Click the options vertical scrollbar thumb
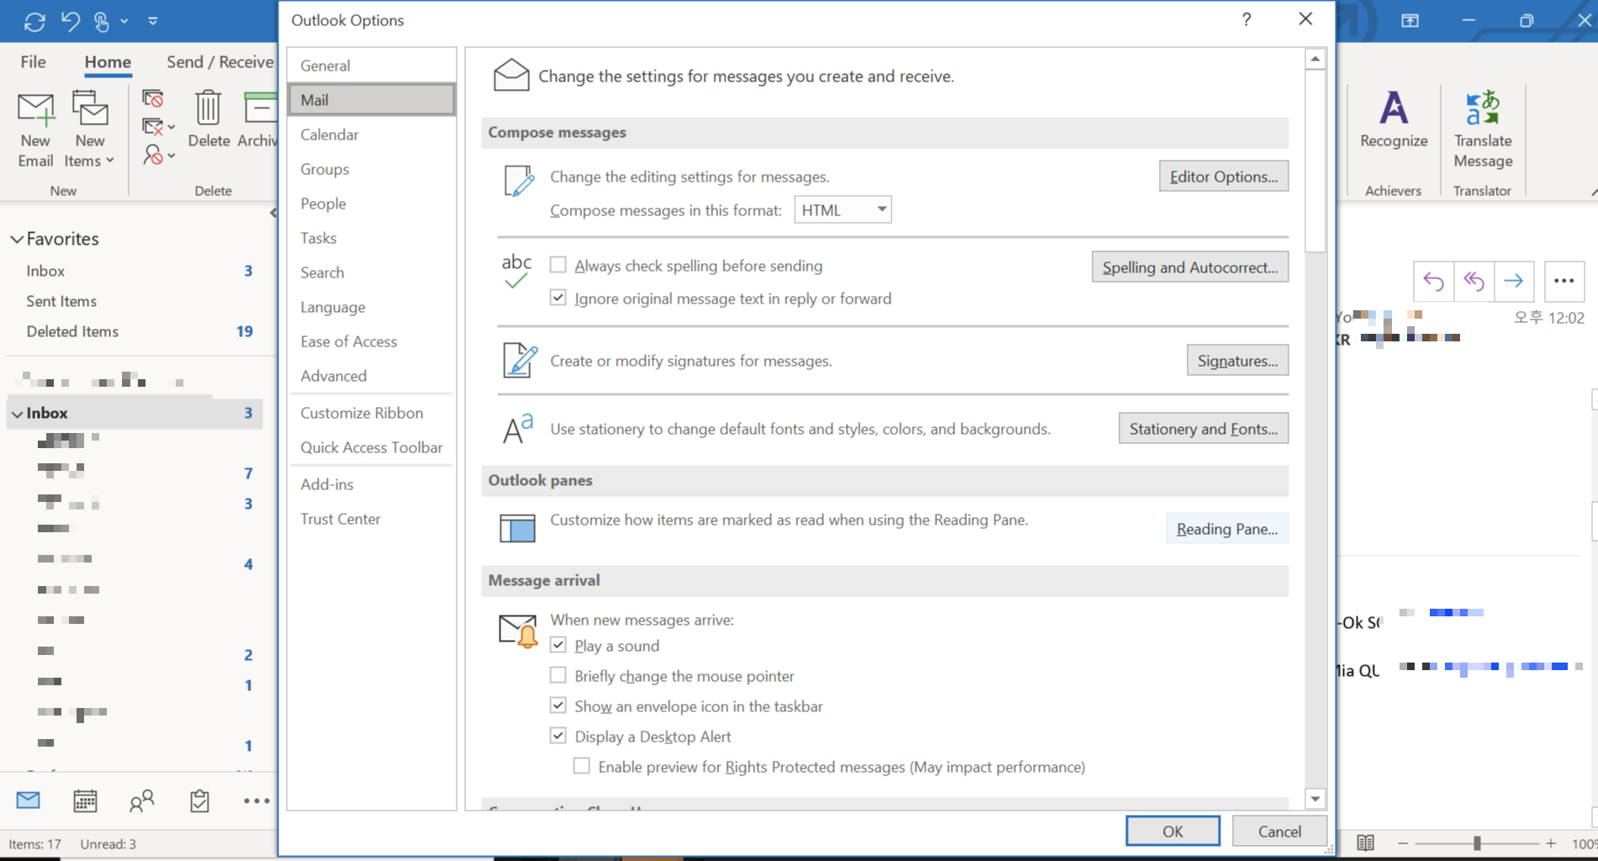This screenshot has width=1598, height=861. (x=1315, y=161)
